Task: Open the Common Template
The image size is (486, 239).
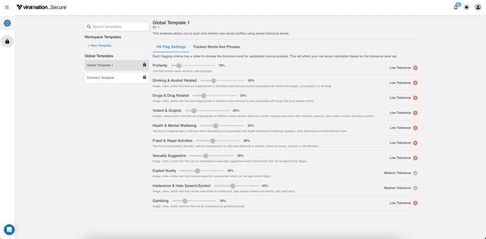Action: click(100, 77)
